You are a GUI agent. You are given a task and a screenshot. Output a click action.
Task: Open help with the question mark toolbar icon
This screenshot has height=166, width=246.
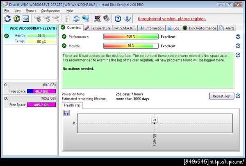click(118, 19)
